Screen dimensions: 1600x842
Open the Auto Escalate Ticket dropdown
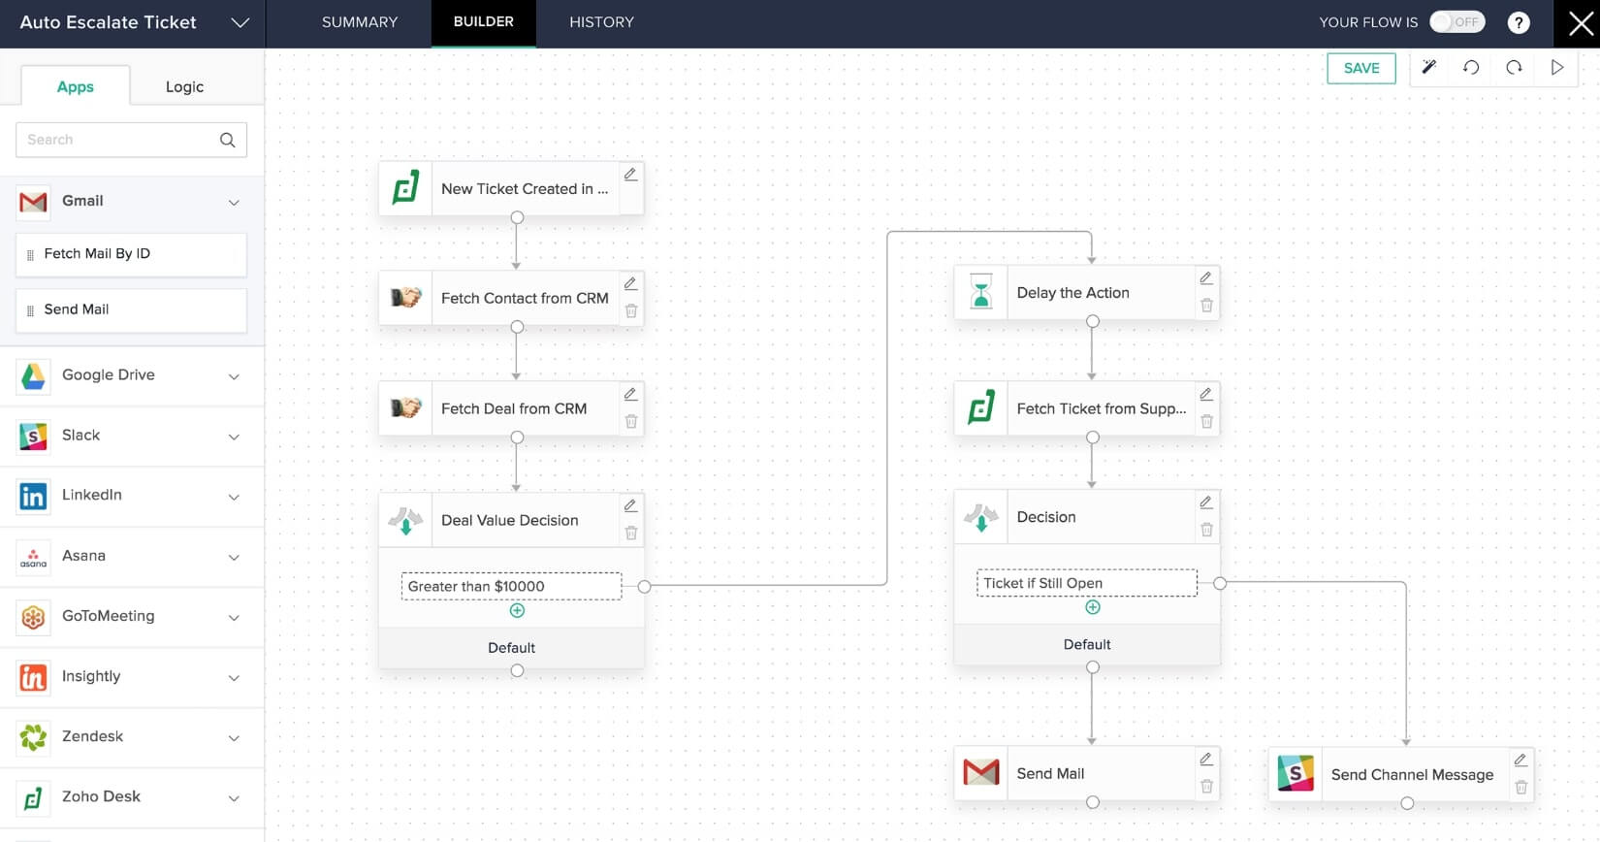tap(240, 22)
